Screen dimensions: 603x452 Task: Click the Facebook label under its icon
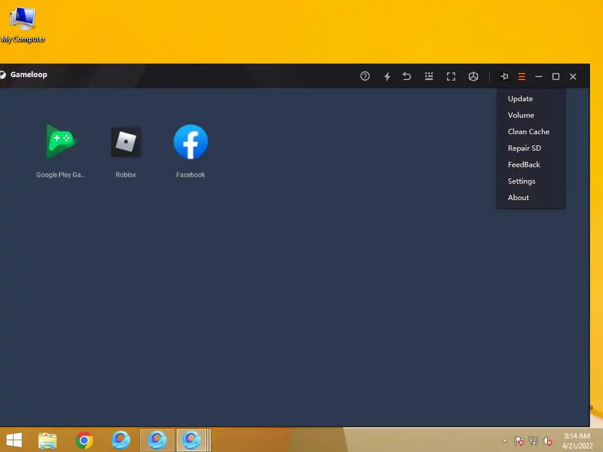[190, 174]
